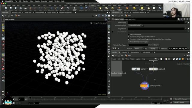
Task: Open the File menu
Action: pos(16,1)
